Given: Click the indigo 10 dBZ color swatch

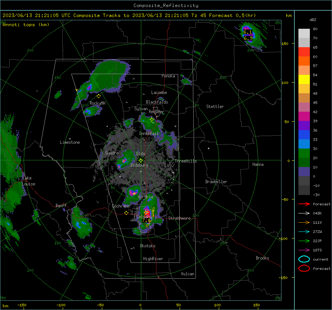Looking at the screenshot, I should tap(304, 172).
